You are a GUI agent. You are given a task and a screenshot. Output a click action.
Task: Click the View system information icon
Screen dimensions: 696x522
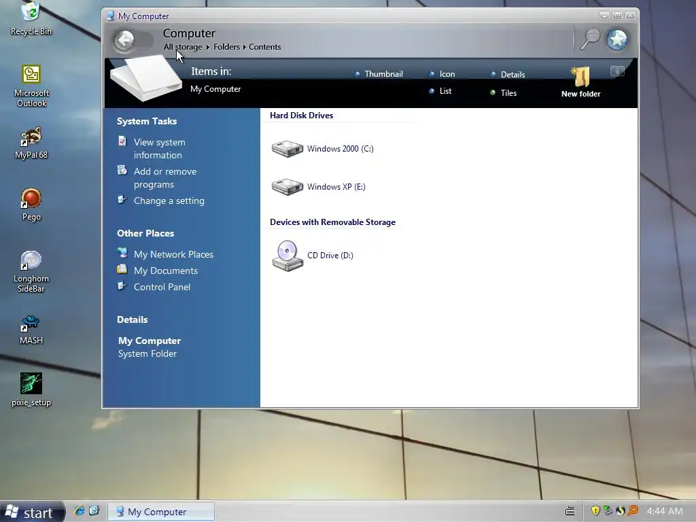(x=122, y=141)
